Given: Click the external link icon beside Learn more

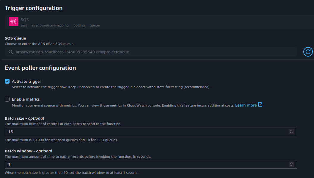Looking at the screenshot, I should click(260, 105).
